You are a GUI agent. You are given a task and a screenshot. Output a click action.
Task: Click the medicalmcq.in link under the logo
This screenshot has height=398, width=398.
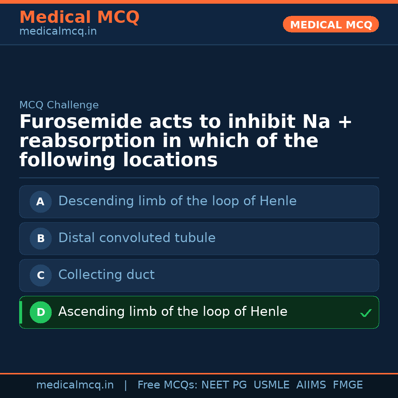pos(58,31)
